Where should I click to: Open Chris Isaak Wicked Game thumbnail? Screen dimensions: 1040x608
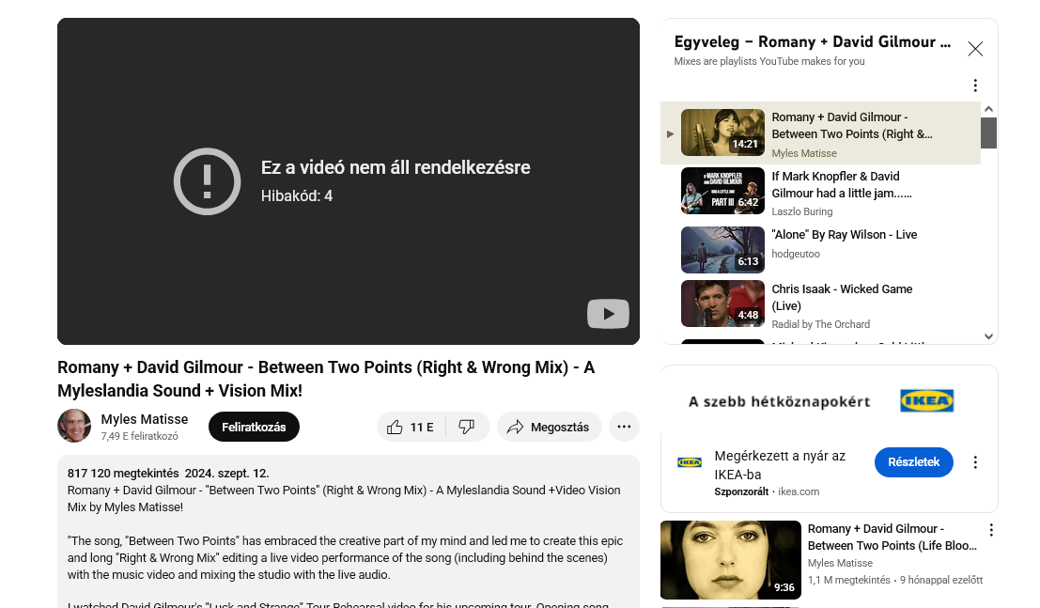tap(722, 304)
